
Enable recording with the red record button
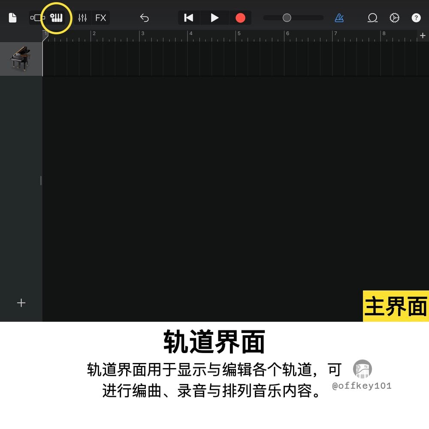pyautogui.click(x=240, y=18)
